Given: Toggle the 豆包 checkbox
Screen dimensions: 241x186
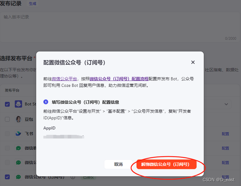Looking at the screenshot, I should (x=7, y=119).
